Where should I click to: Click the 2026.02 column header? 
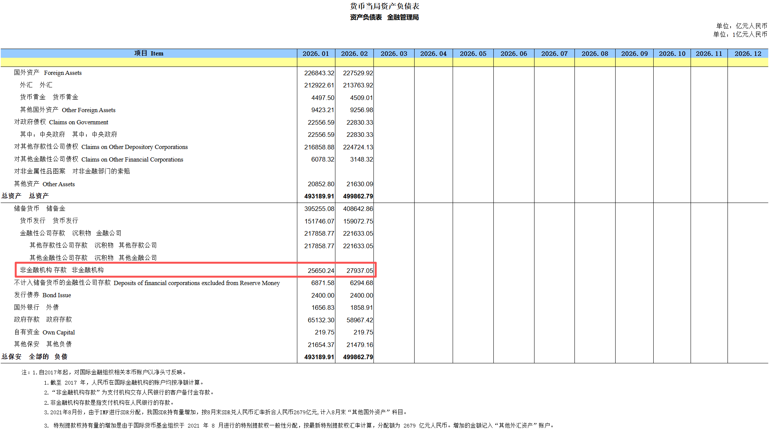tap(354, 54)
